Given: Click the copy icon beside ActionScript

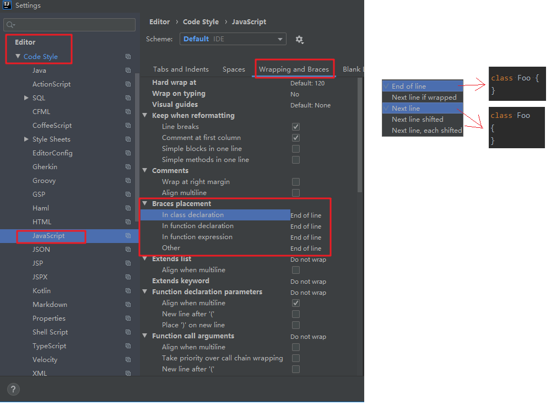Looking at the screenshot, I should pos(128,84).
